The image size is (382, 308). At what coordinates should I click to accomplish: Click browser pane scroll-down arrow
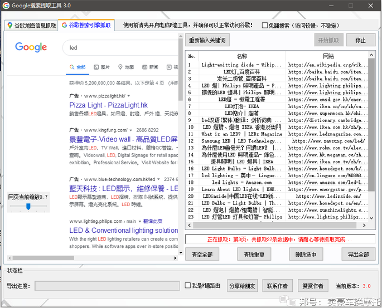coord(181,252)
